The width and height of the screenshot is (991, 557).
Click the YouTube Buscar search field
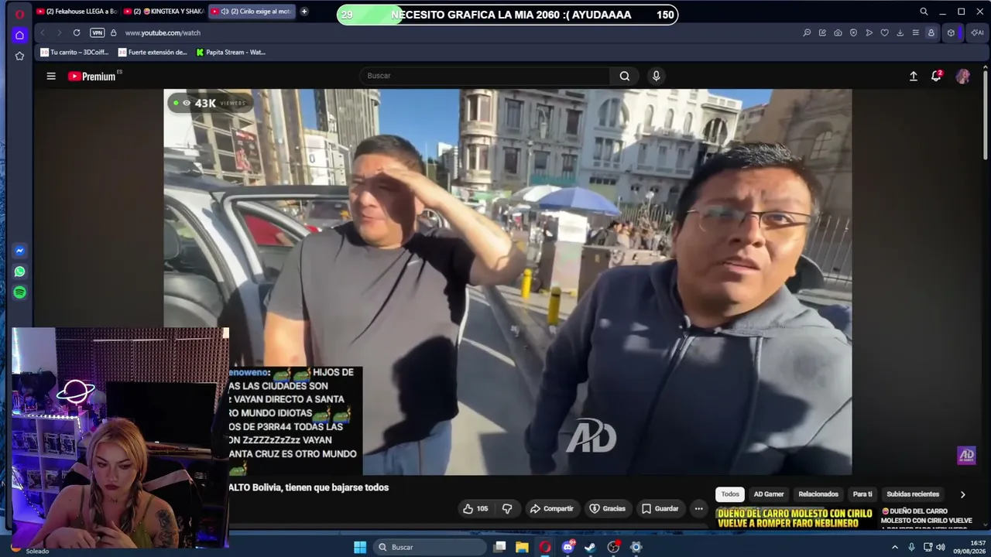485,76
